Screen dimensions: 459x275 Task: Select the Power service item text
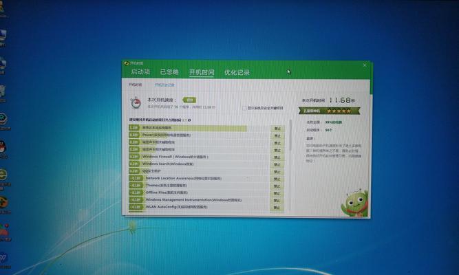(167, 135)
